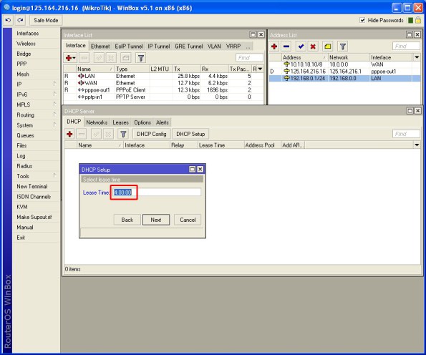
Task: Click remove button in Interface List toolbar
Action: [84, 58]
